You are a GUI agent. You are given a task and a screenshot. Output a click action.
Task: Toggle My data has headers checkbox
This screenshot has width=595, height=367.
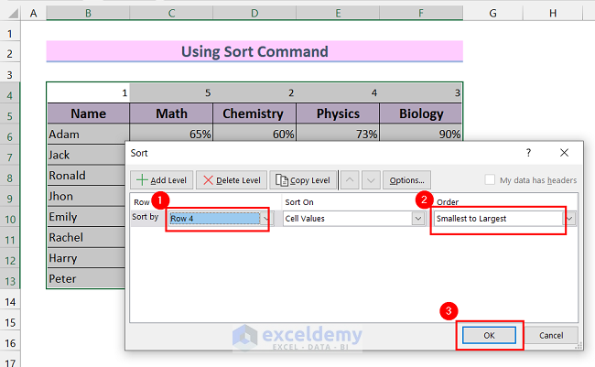tap(491, 180)
